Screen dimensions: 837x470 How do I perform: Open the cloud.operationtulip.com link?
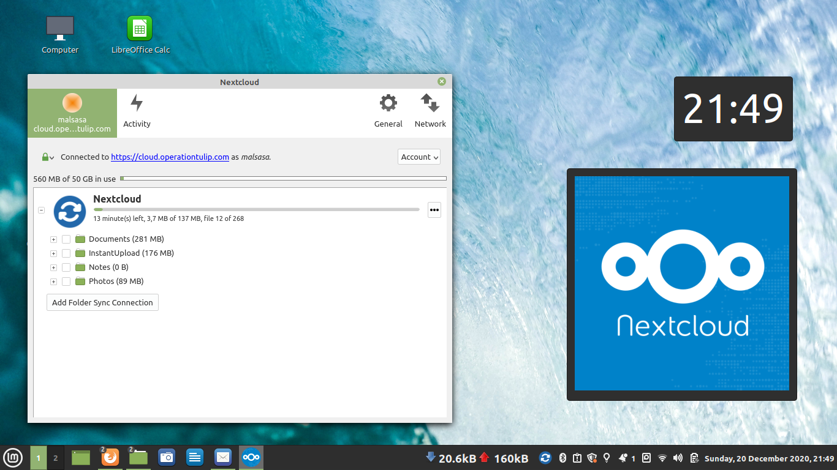click(170, 157)
